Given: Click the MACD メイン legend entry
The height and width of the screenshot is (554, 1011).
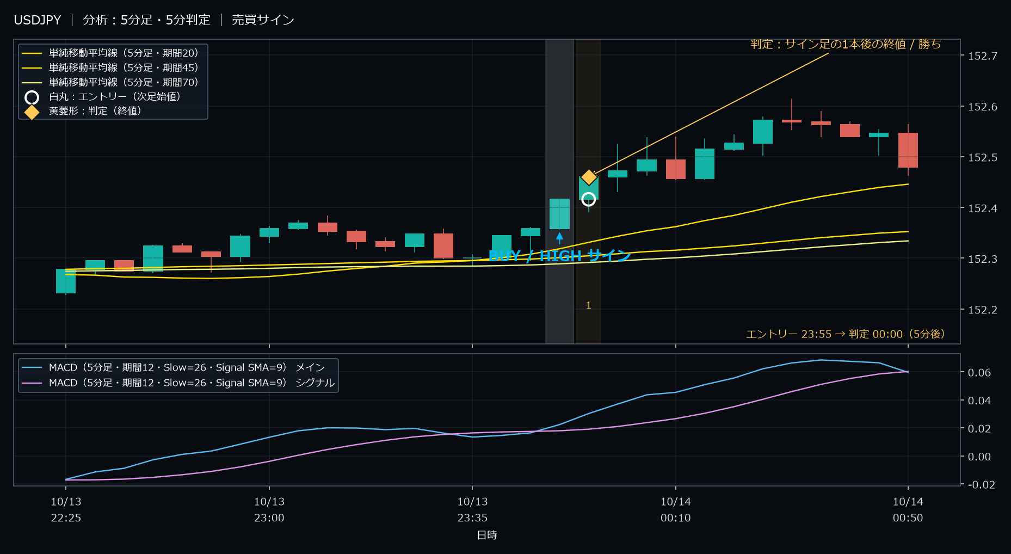Looking at the screenshot, I should pyautogui.click(x=173, y=367).
